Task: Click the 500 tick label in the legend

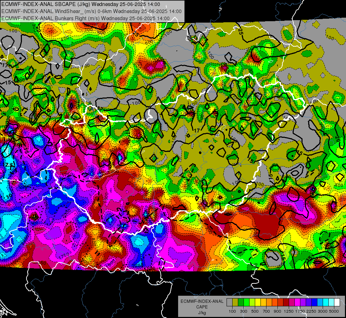Action: 255,311
